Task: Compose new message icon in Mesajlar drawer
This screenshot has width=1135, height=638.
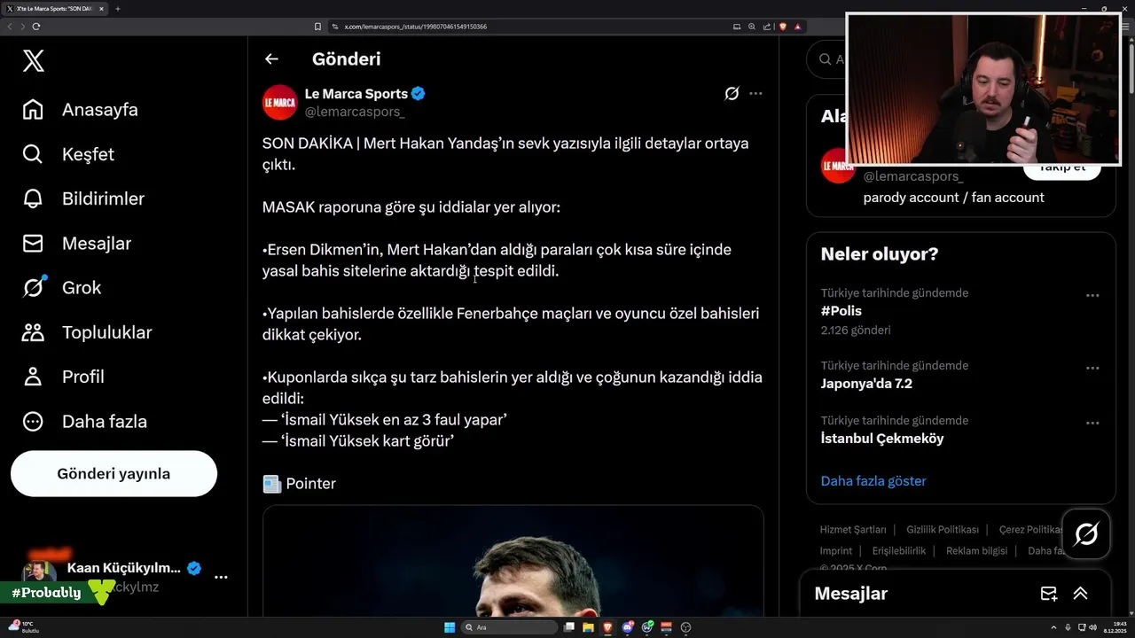Action: click(1048, 594)
